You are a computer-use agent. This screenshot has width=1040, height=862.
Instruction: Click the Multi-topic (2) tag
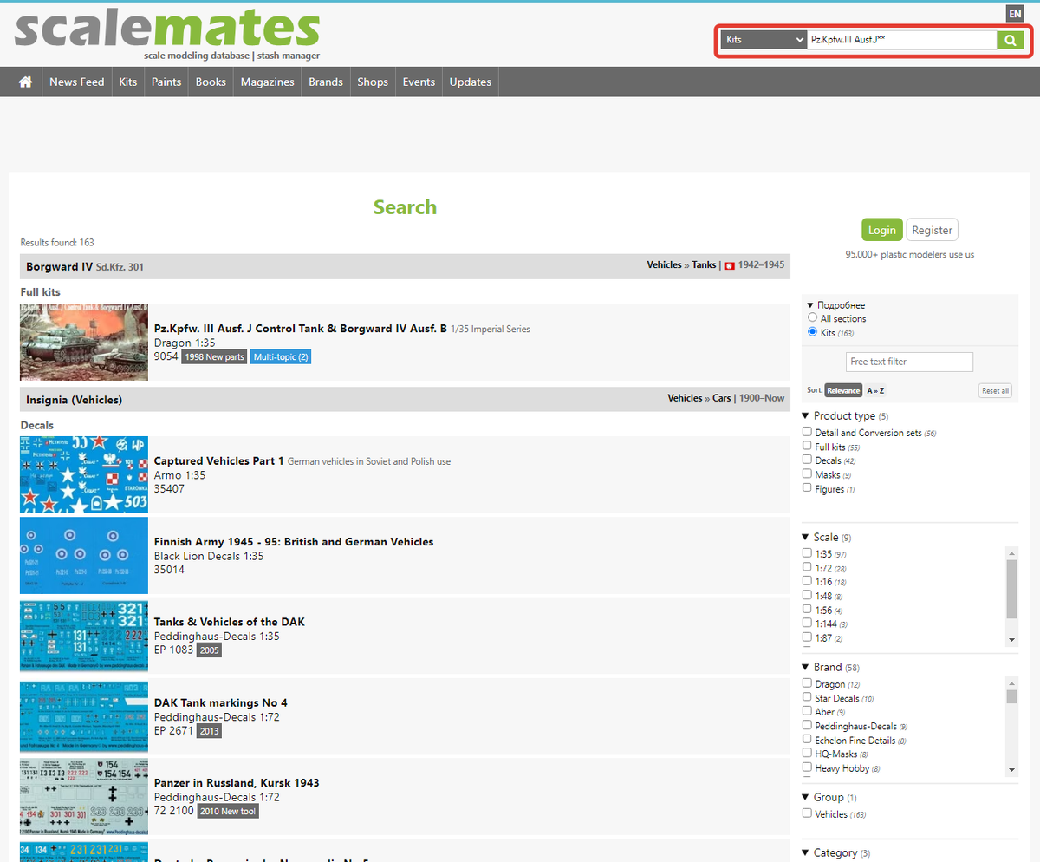click(x=281, y=356)
